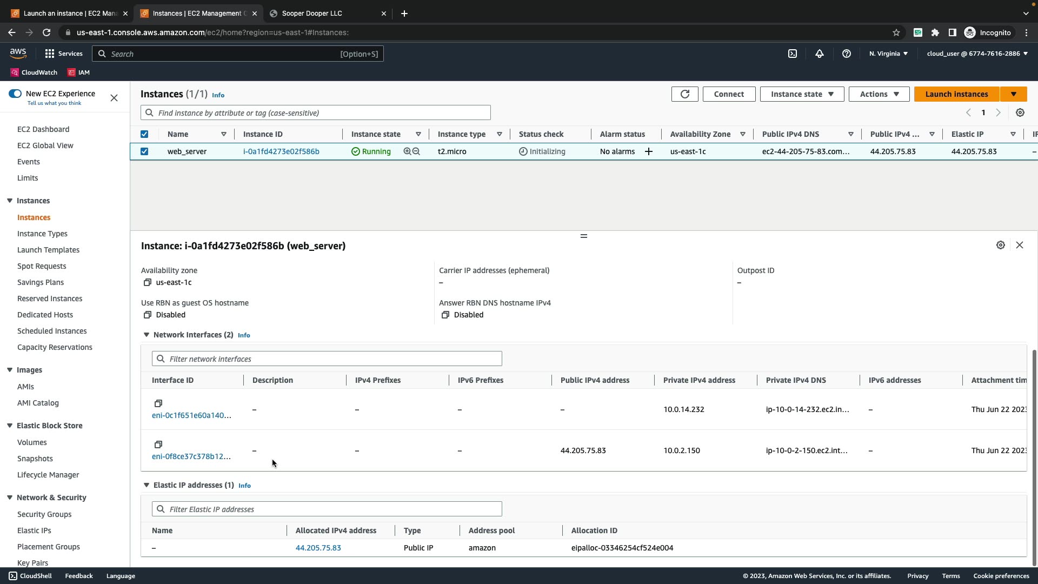Uncheck the web_server instance checkbox
The width and height of the screenshot is (1038, 584).
click(144, 151)
